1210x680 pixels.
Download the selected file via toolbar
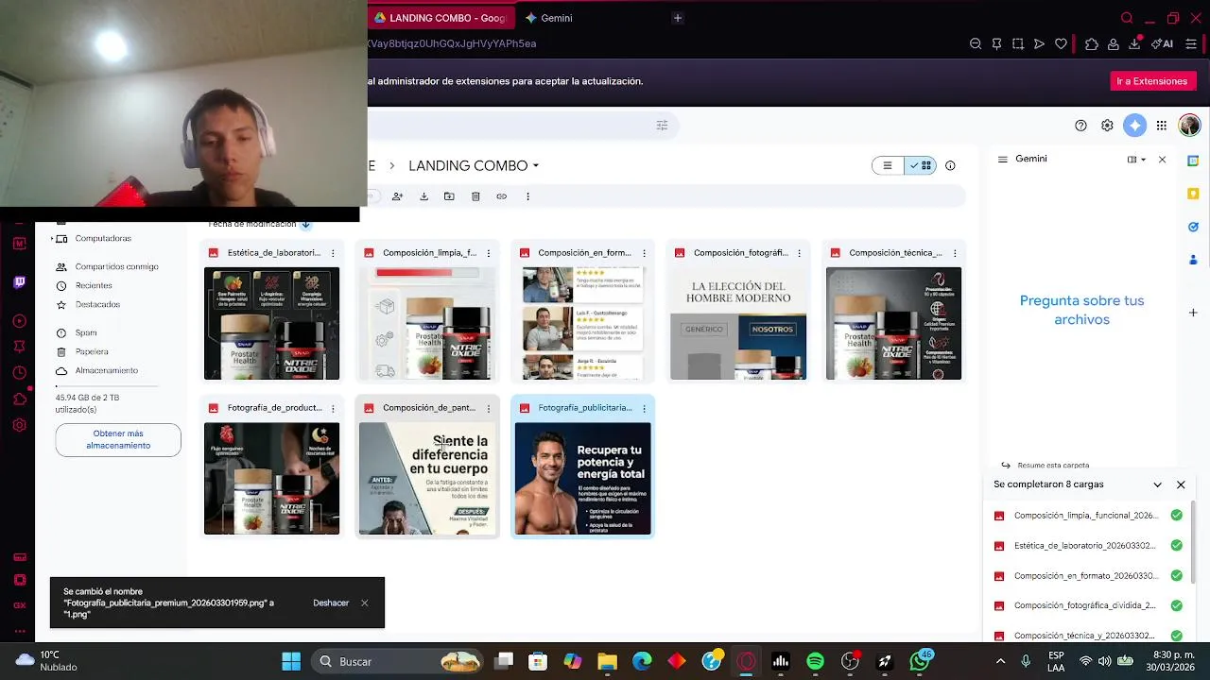click(x=423, y=196)
